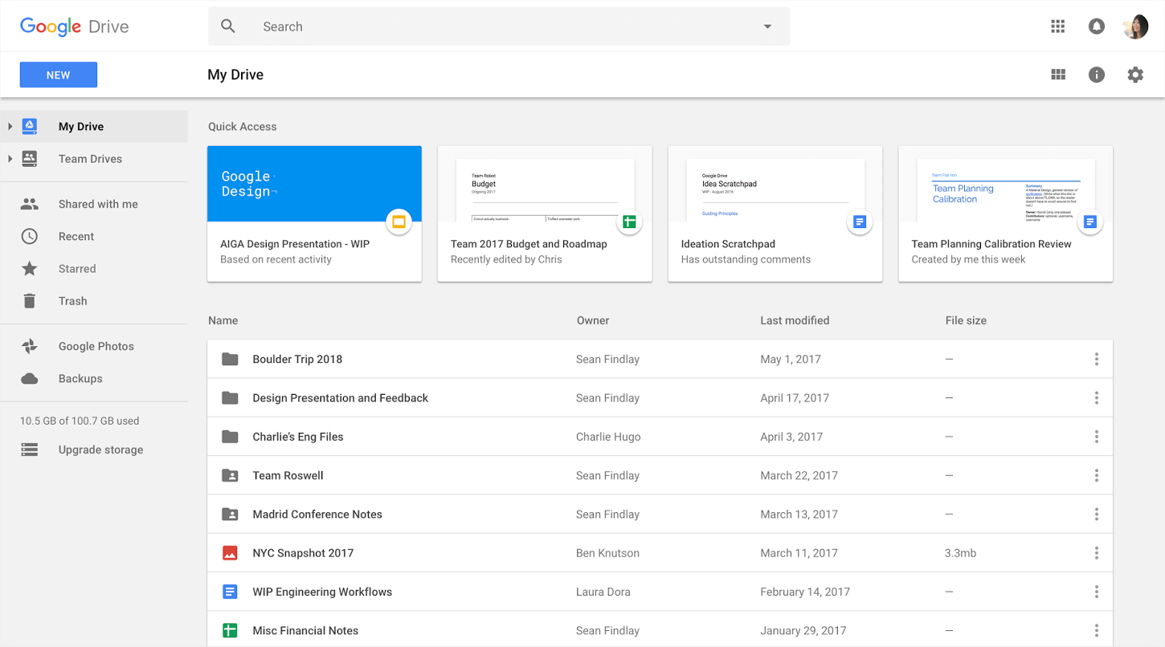Viewport: 1165px width, 647px height.
Task: Open the advanced search options dropdown
Action: point(767,26)
